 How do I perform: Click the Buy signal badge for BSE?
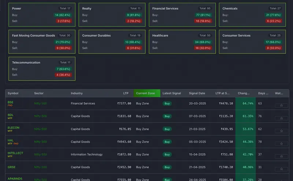coord(167,103)
